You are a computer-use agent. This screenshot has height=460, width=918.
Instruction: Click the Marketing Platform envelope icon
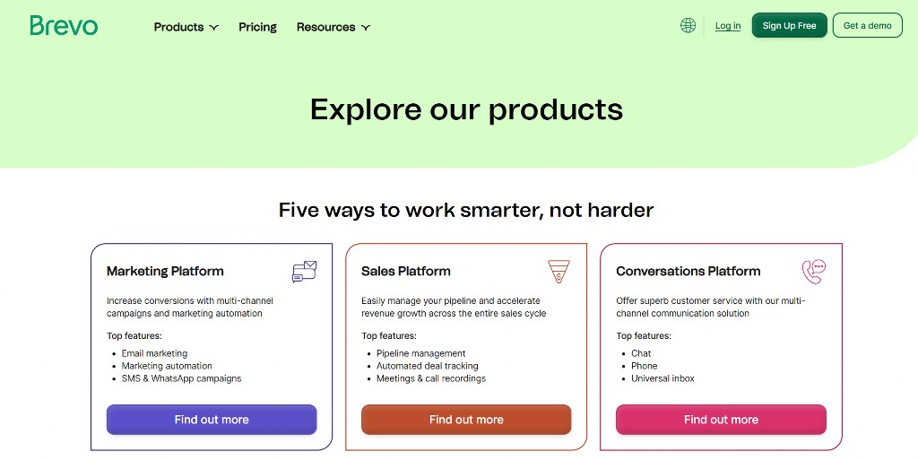(x=305, y=272)
